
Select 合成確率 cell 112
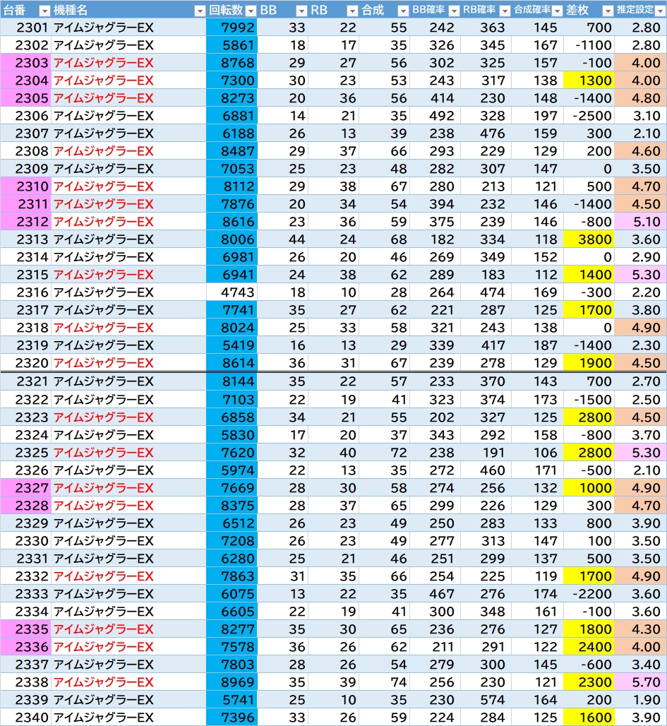[x=537, y=275]
